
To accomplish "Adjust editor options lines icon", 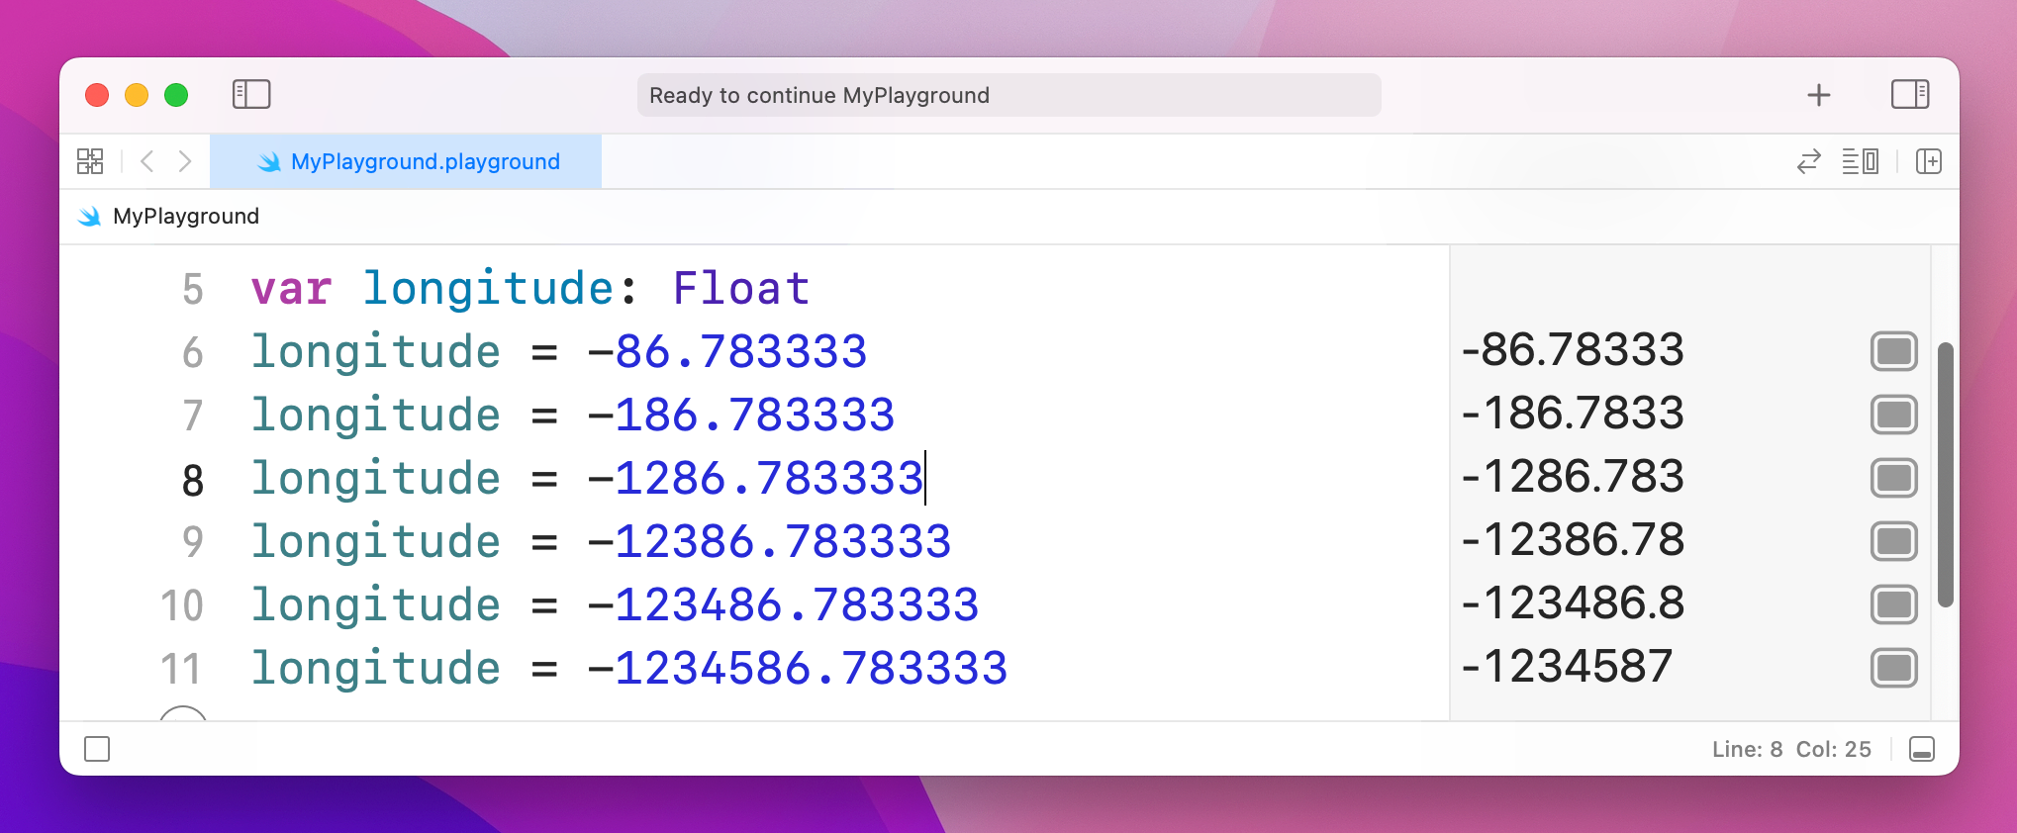I will point(1860,161).
